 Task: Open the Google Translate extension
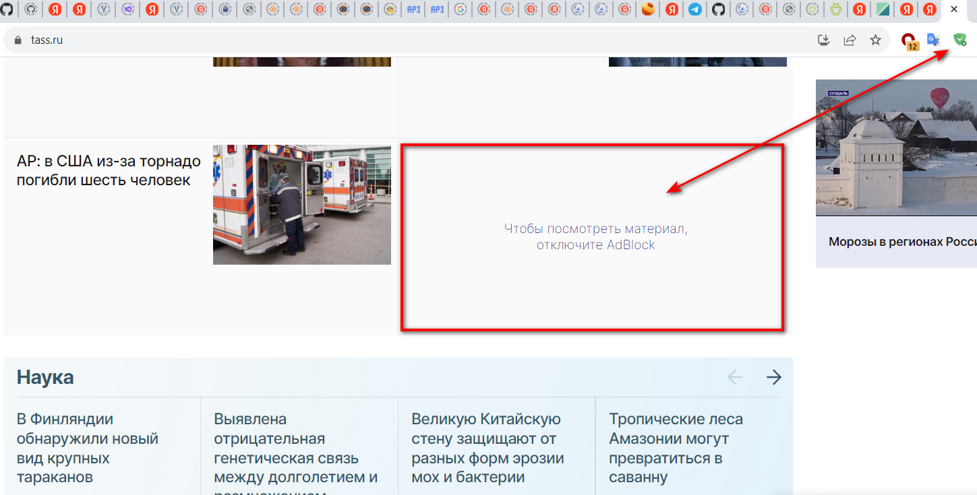933,40
